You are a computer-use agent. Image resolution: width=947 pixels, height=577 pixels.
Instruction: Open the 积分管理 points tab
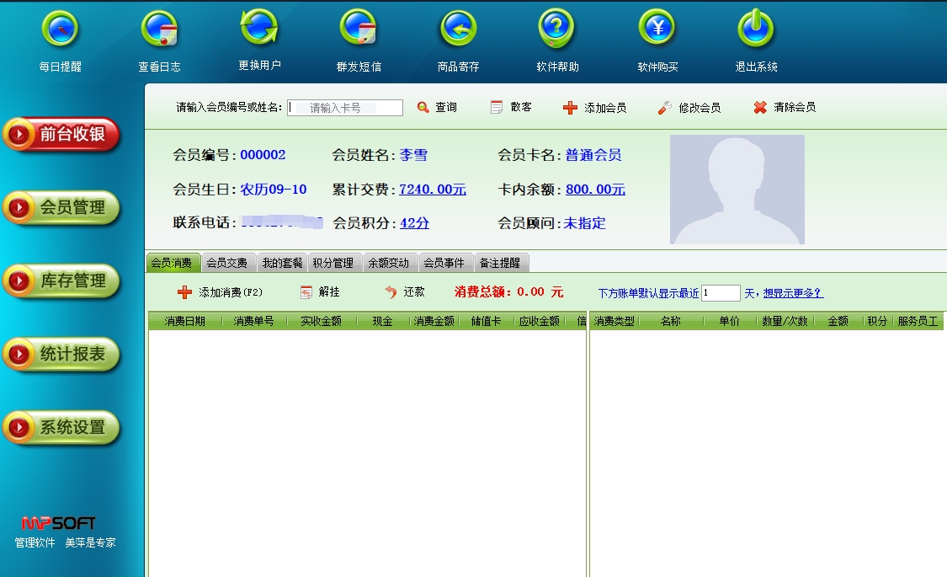coord(334,263)
